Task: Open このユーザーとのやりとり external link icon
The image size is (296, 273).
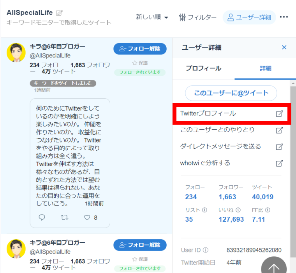Action: pyautogui.click(x=279, y=130)
